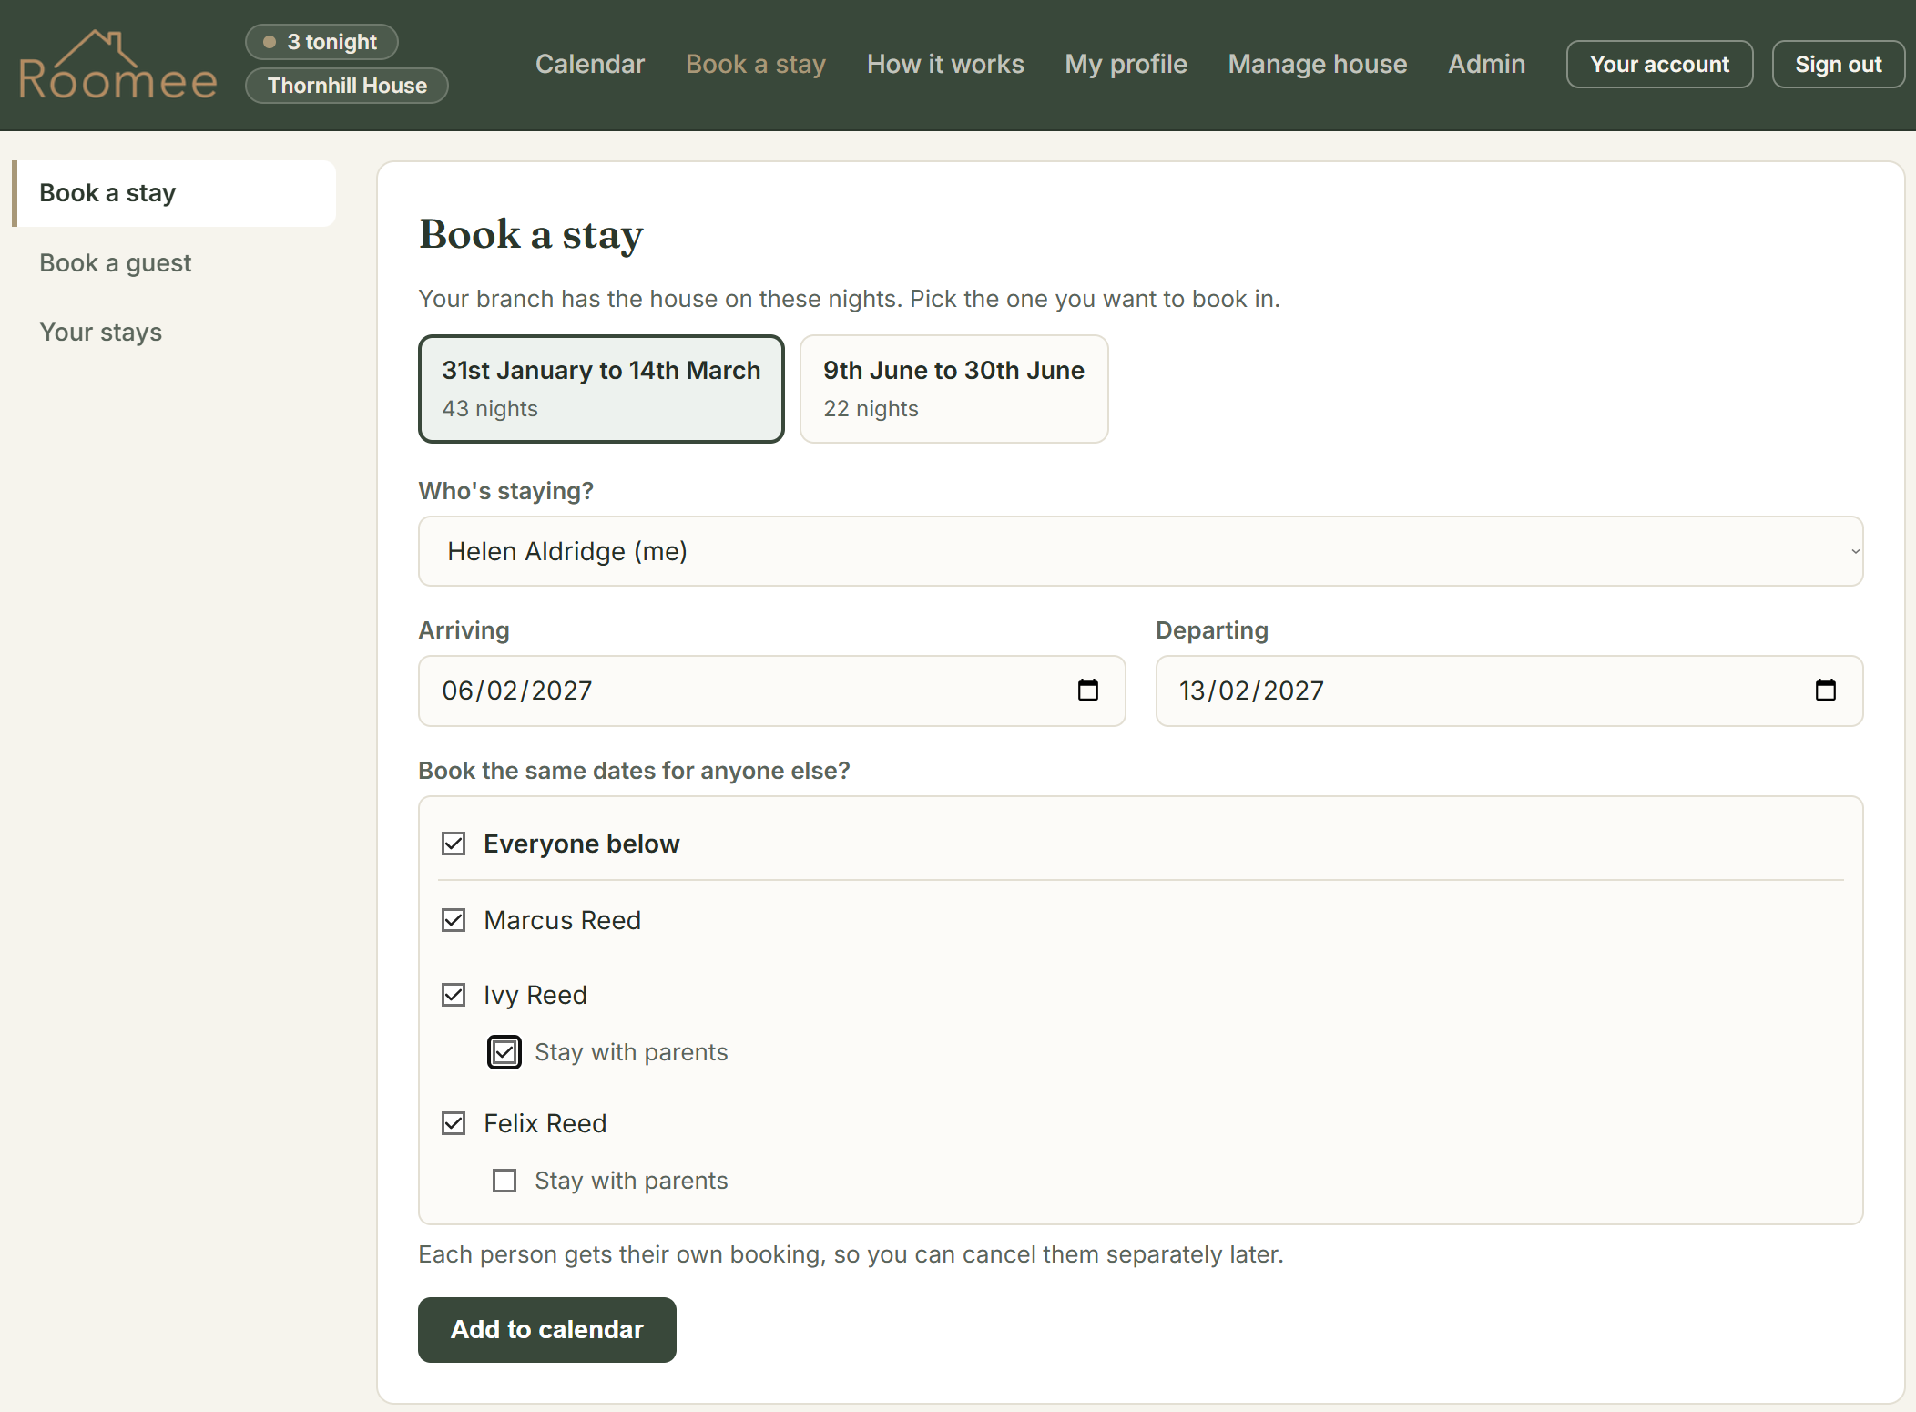Click the 'Your account' button
1916x1412 pixels.
tap(1659, 65)
